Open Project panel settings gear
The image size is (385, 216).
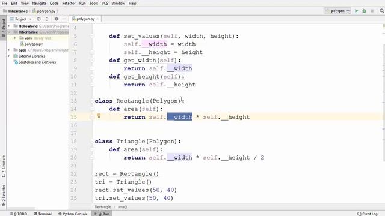coord(57,19)
